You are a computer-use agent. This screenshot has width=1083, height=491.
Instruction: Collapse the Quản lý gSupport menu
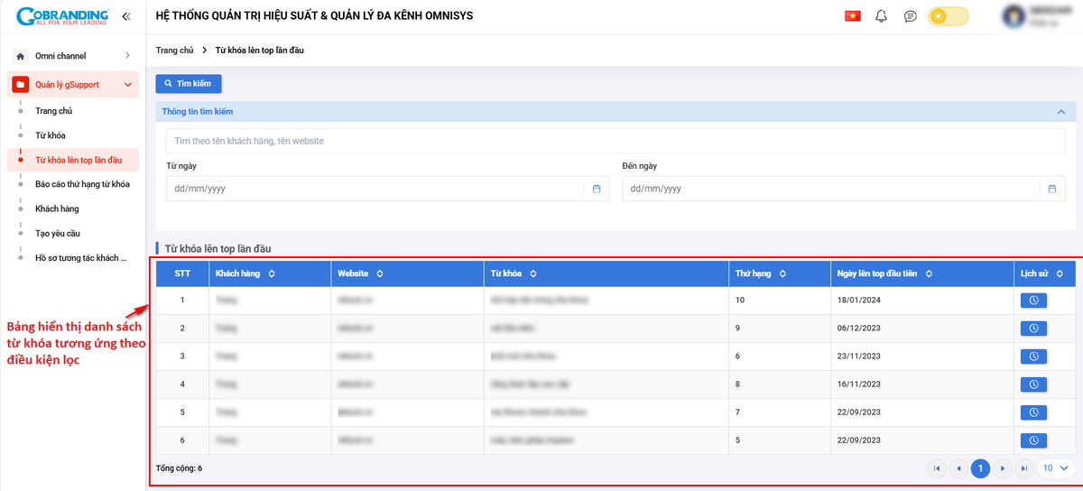click(128, 85)
